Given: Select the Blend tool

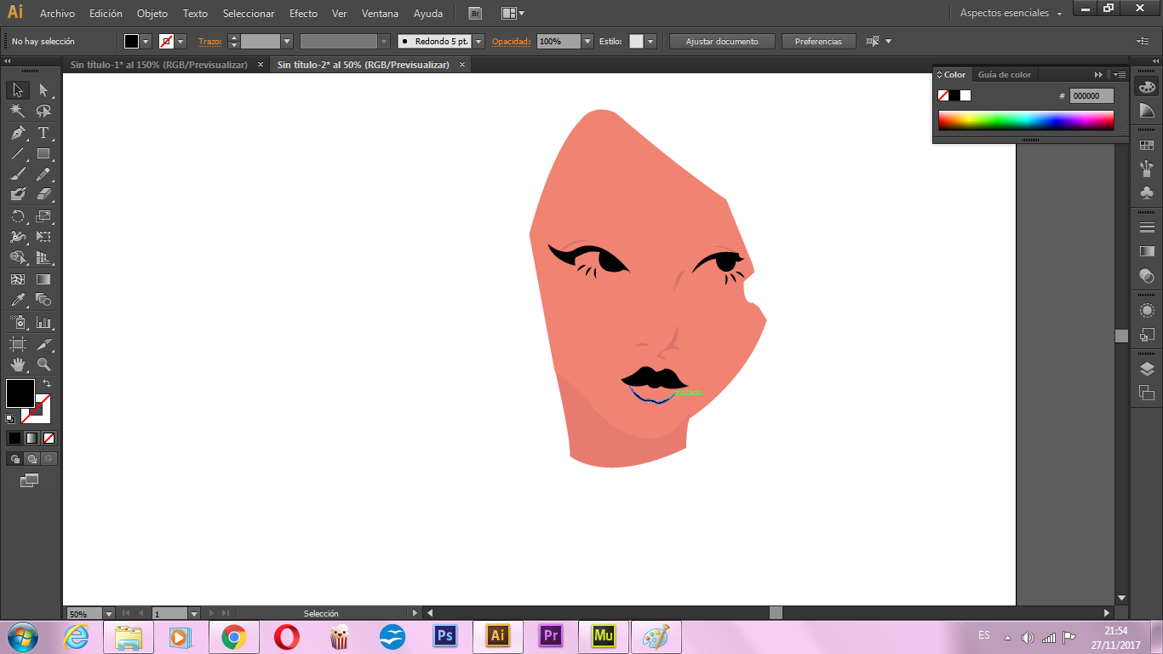Looking at the screenshot, I should [x=43, y=300].
